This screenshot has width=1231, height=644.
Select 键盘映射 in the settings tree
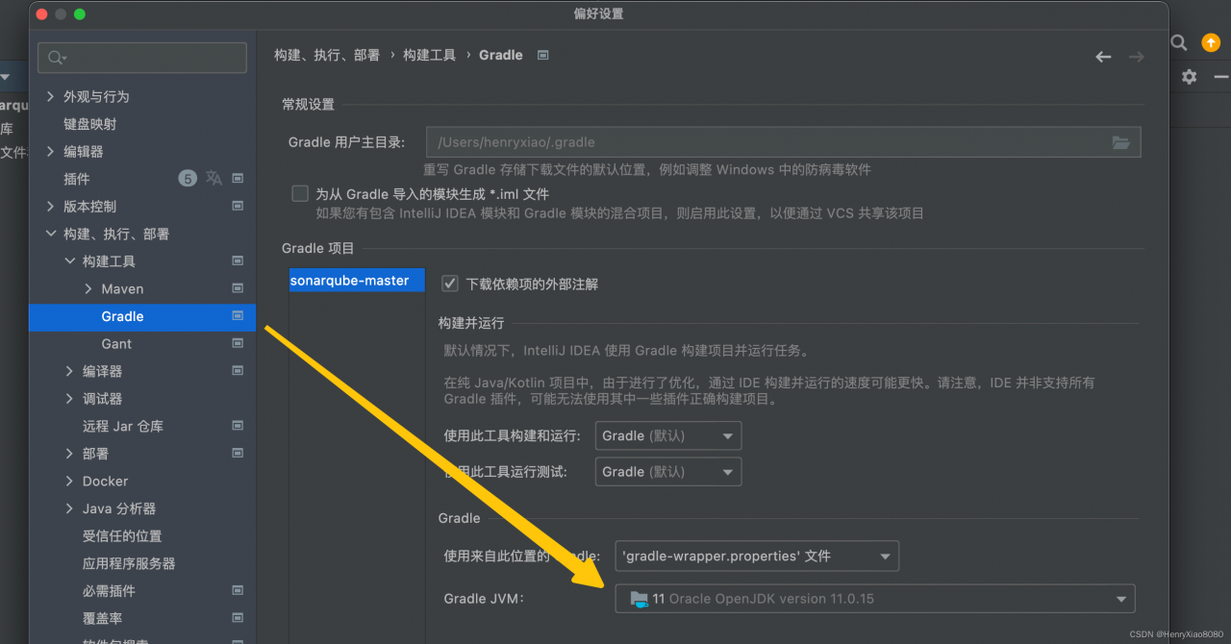90,124
